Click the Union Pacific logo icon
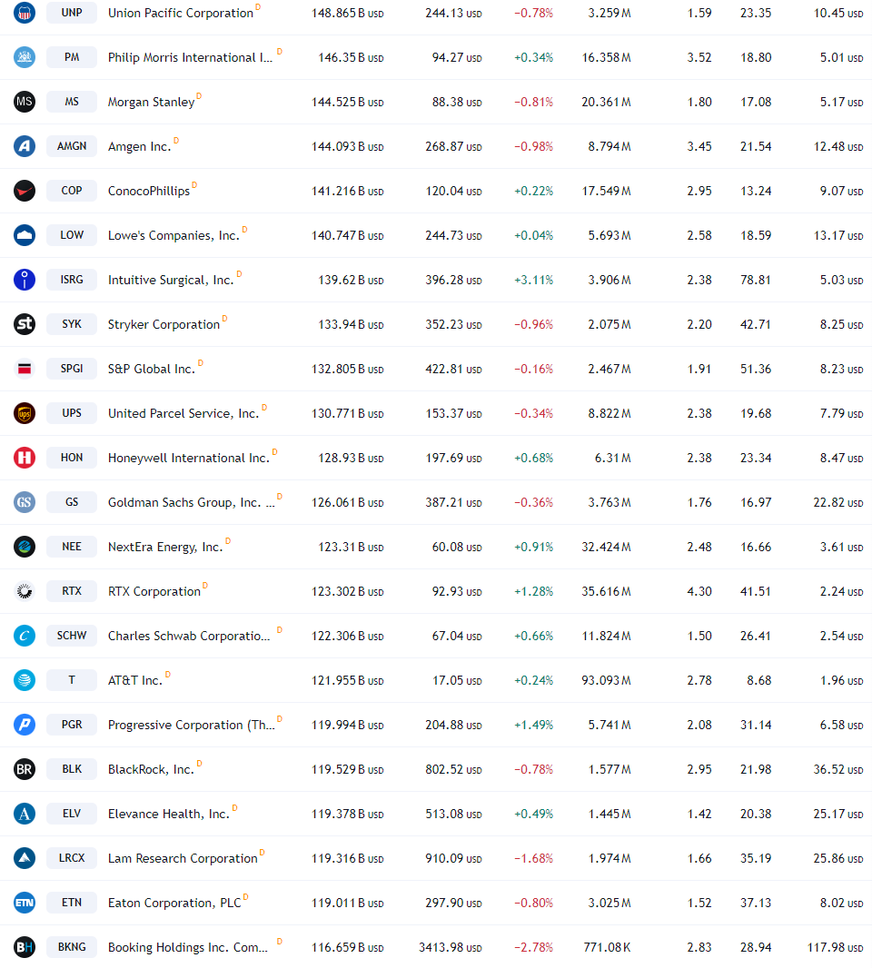Image resolution: width=872 pixels, height=968 pixels. point(25,13)
